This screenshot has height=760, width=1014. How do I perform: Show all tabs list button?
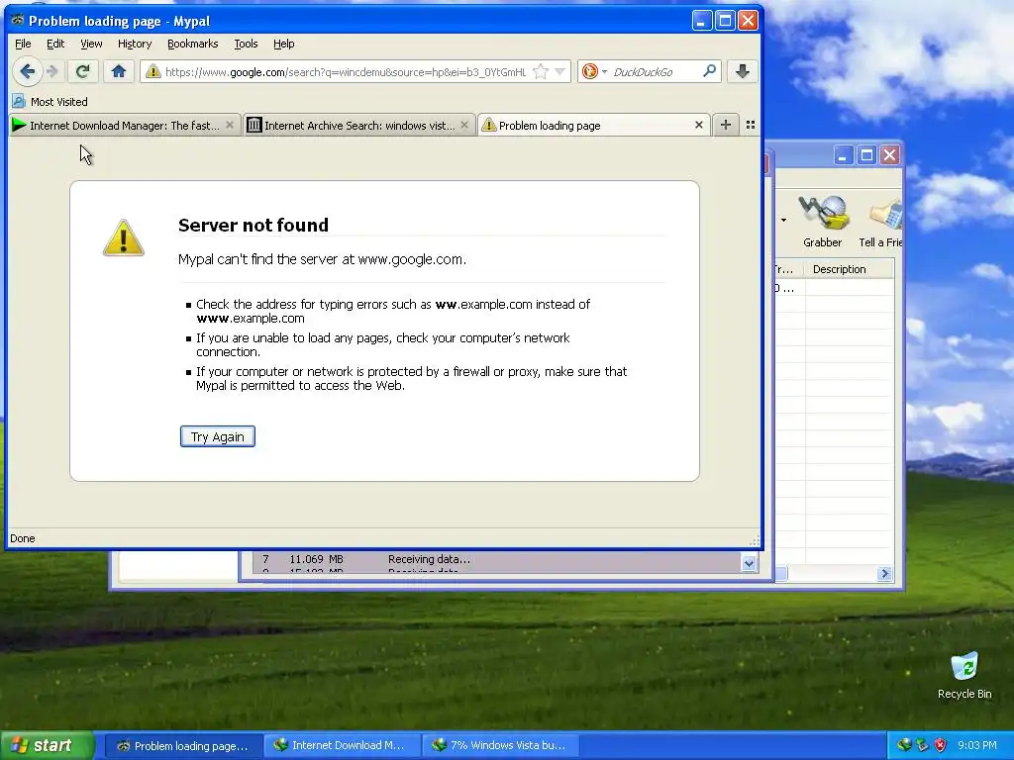point(751,125)
